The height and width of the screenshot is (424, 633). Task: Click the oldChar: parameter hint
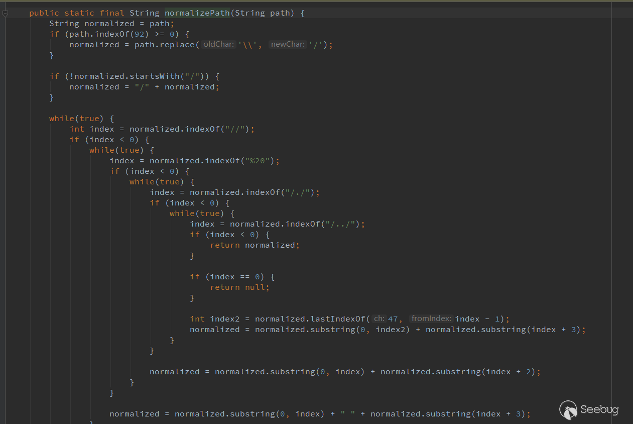tap(218, 44)
